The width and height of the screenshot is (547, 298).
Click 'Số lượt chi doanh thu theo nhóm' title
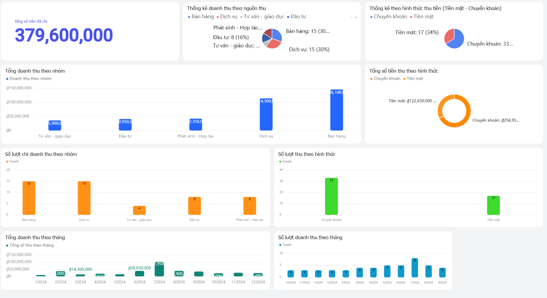point(41,154)
